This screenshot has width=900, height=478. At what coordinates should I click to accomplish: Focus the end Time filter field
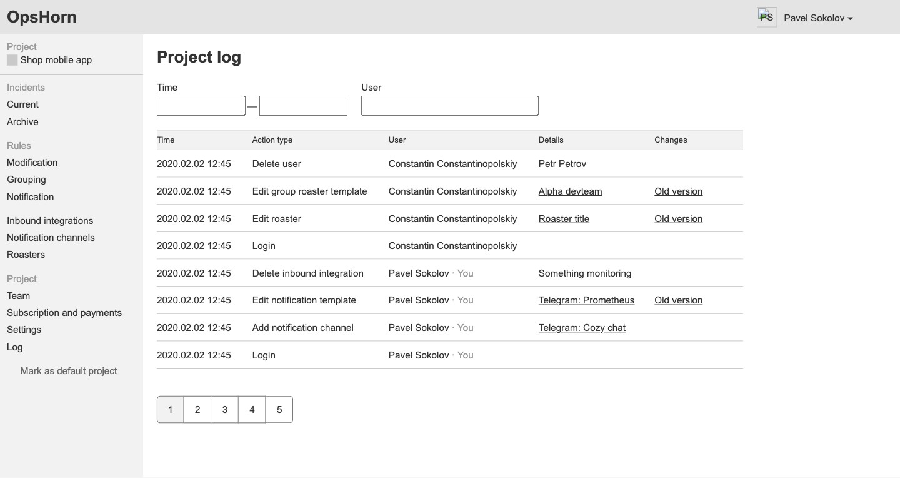(303, 106)
